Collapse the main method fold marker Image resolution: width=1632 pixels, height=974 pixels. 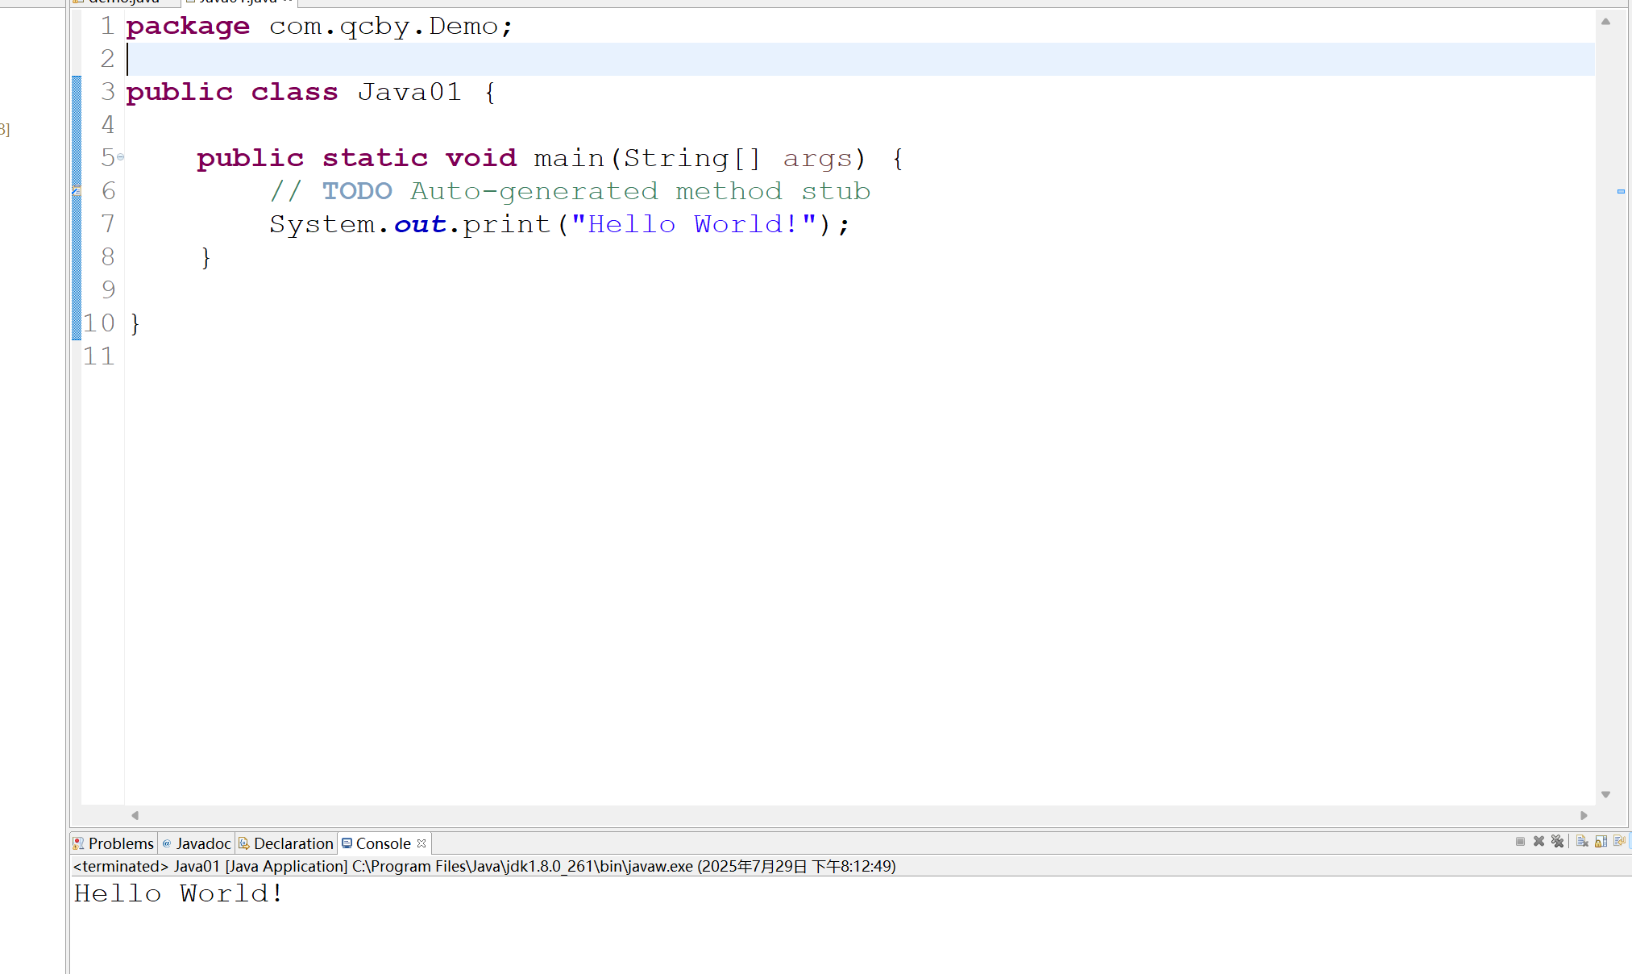tap(120, 157)
